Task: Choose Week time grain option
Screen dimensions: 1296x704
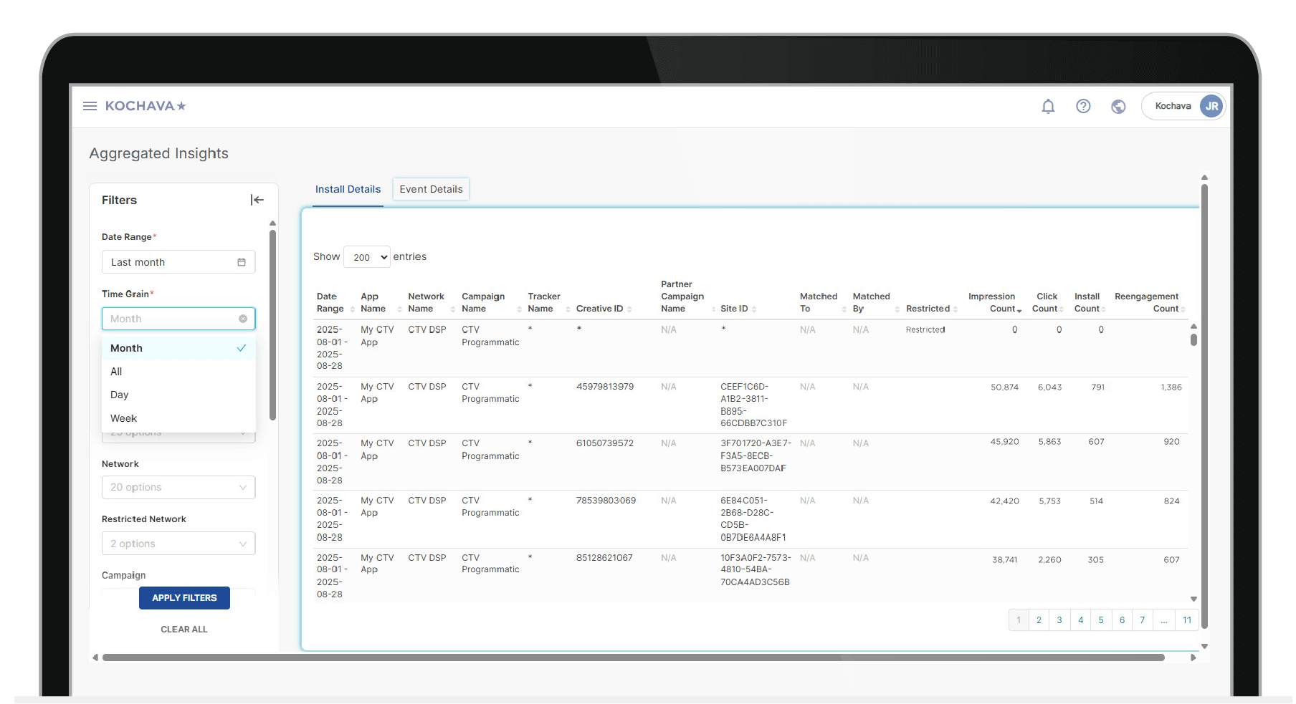Action: [123, 418]
